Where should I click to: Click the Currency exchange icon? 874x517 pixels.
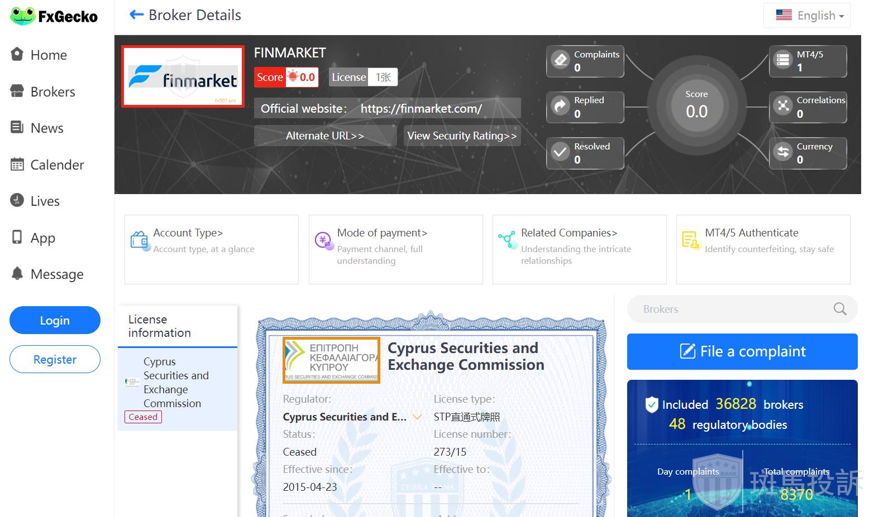(783, 152)
